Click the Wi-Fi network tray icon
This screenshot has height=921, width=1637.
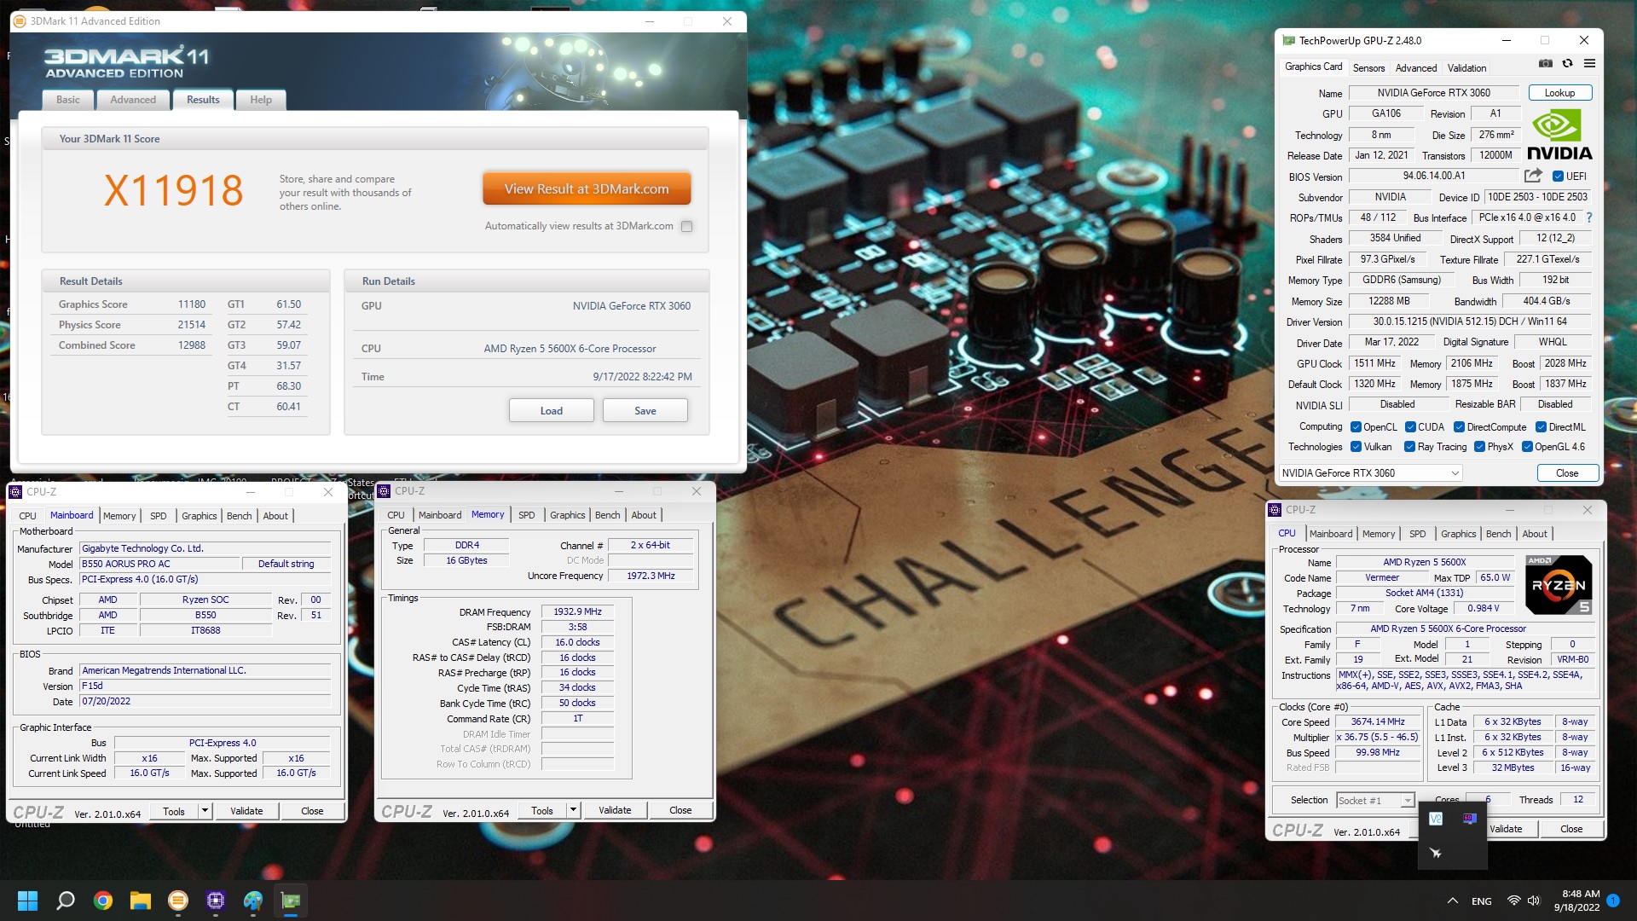tap(1514, 901)
